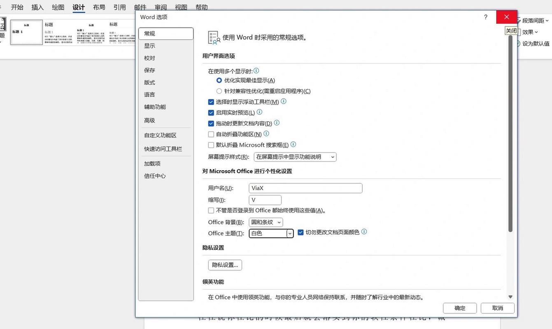Click info icon next to 切勿更改文档页面颜色
552x329 pixels.
364,232
